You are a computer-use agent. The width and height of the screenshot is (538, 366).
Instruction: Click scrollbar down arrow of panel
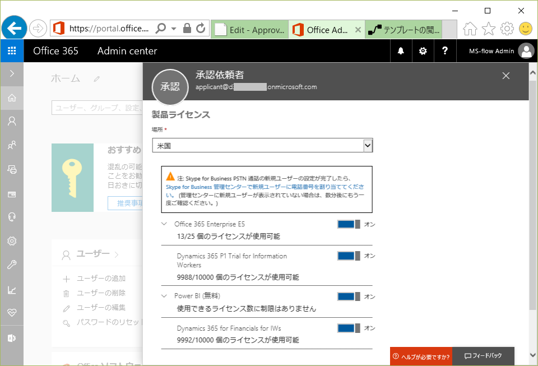pos(533,355)
